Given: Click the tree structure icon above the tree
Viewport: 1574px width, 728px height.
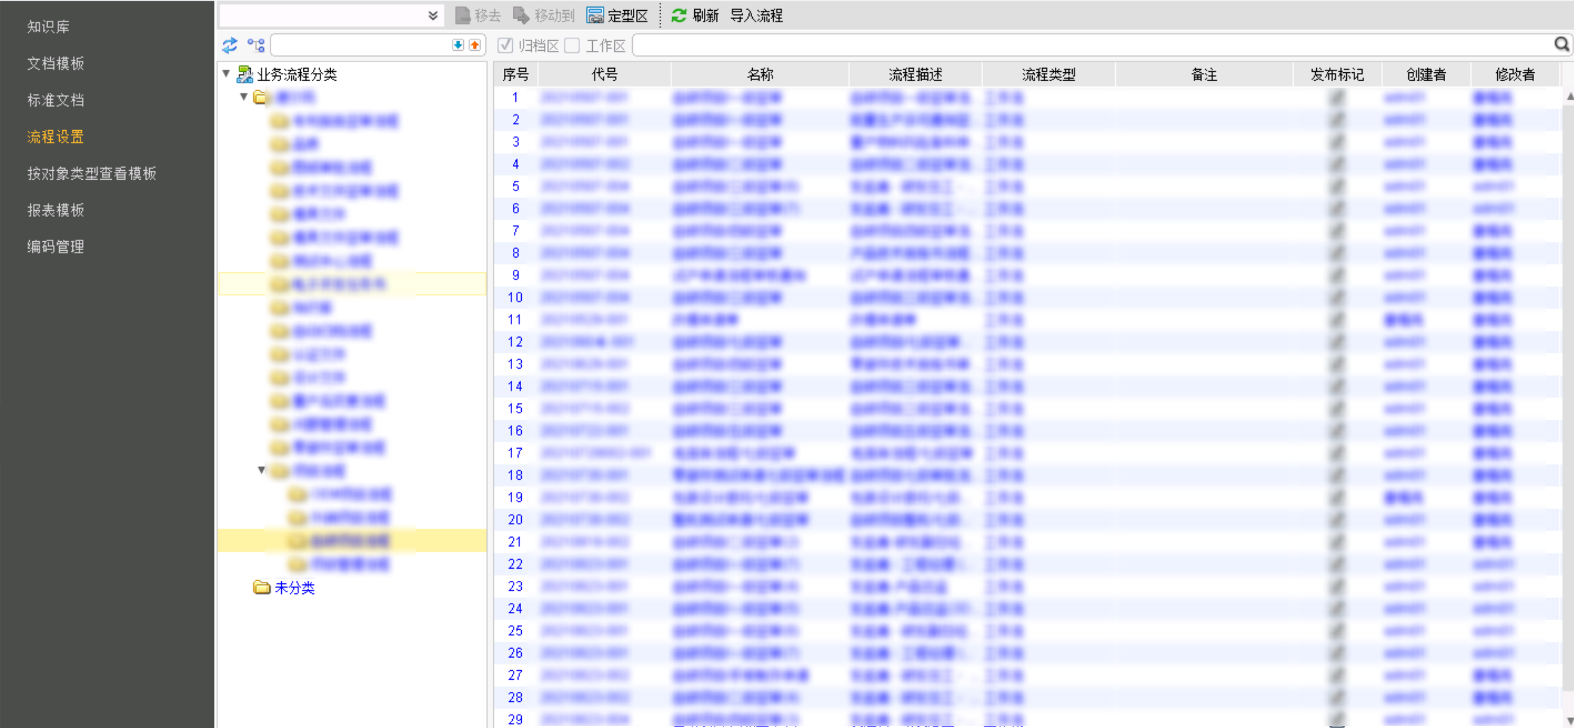Looking at the screenshot, I should [x=256, y=45].
